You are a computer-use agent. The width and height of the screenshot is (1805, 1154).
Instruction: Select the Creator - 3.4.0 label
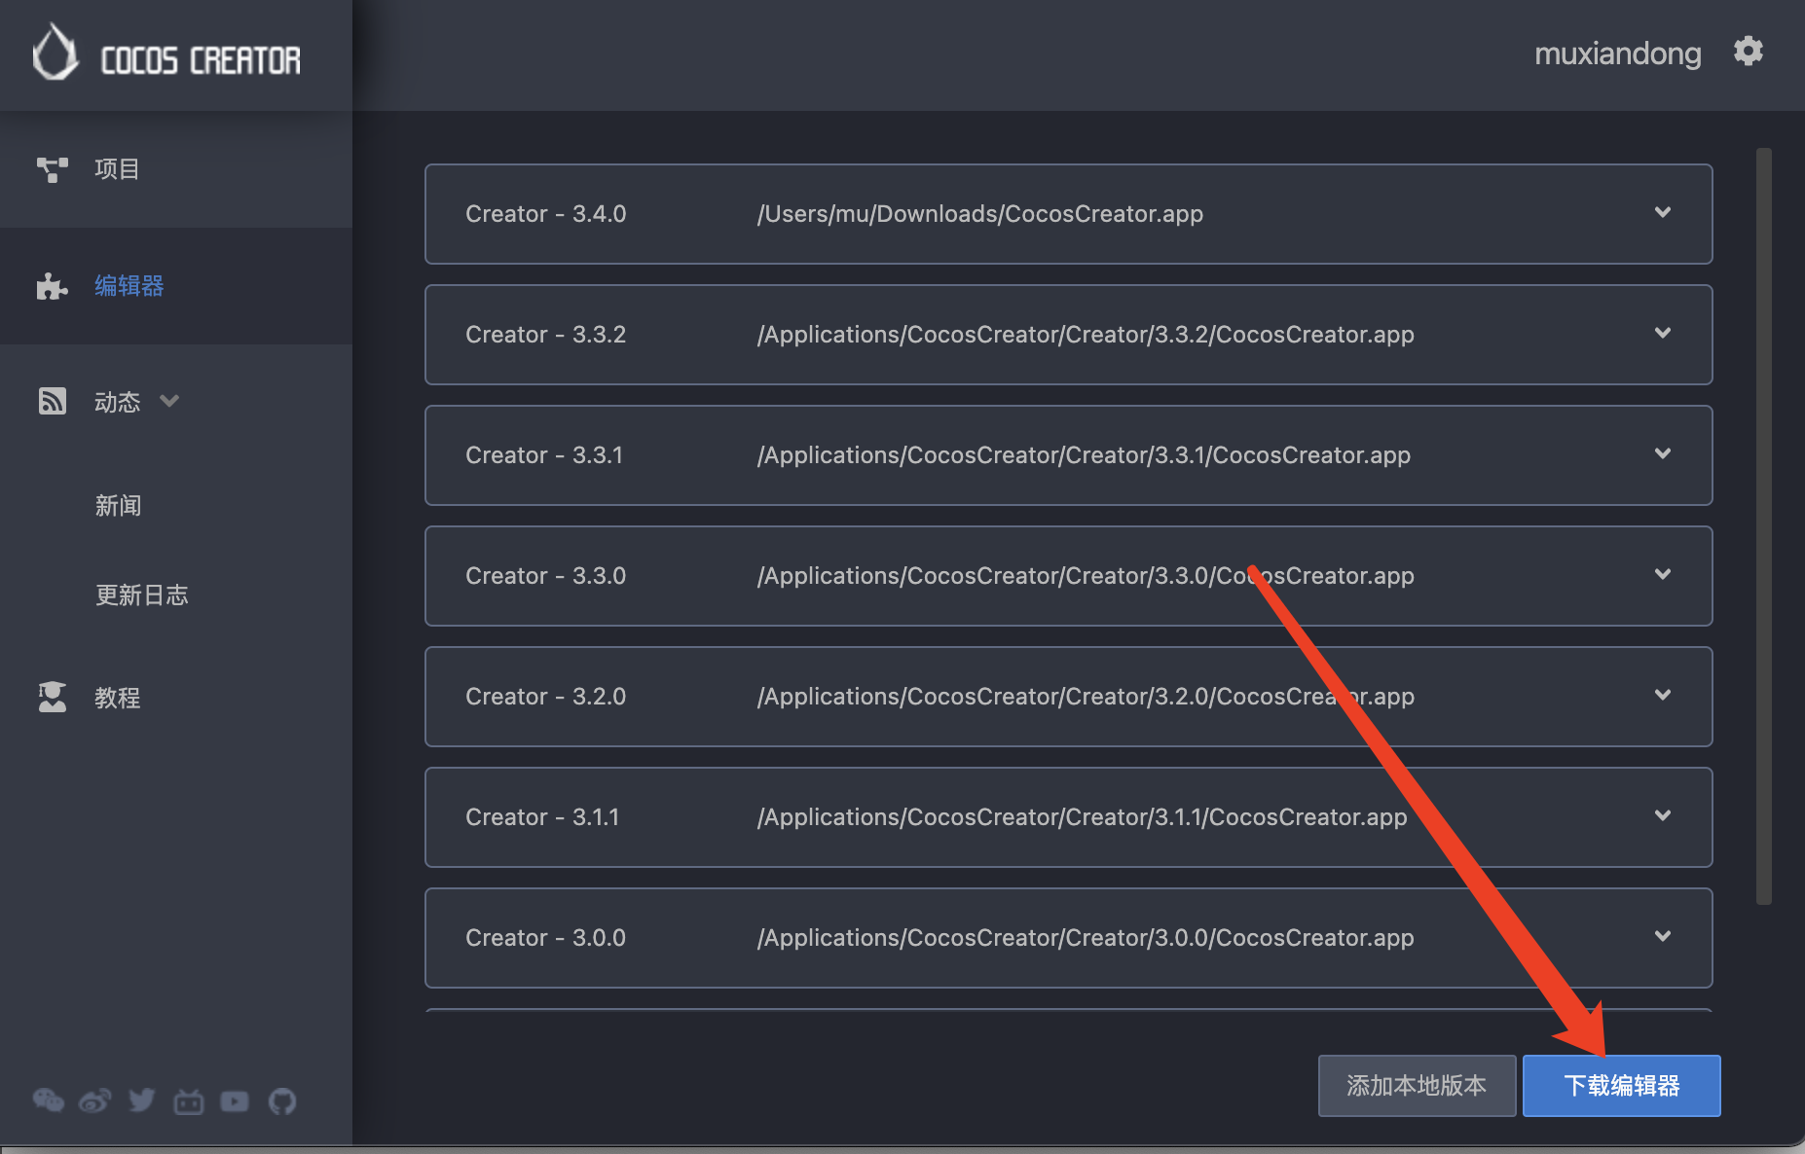coord(545,213)
